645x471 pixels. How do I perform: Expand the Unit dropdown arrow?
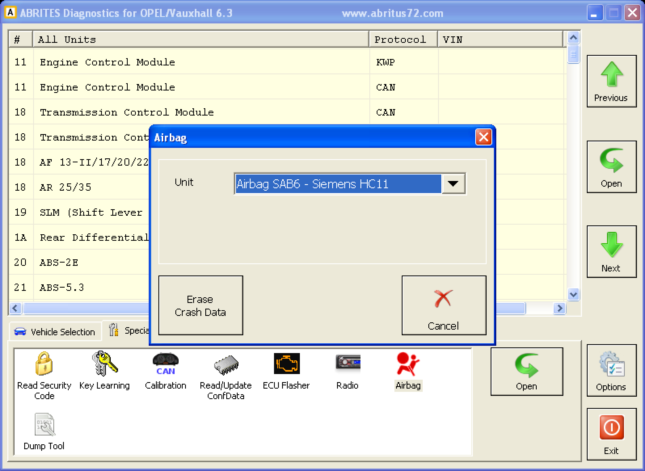453,184
